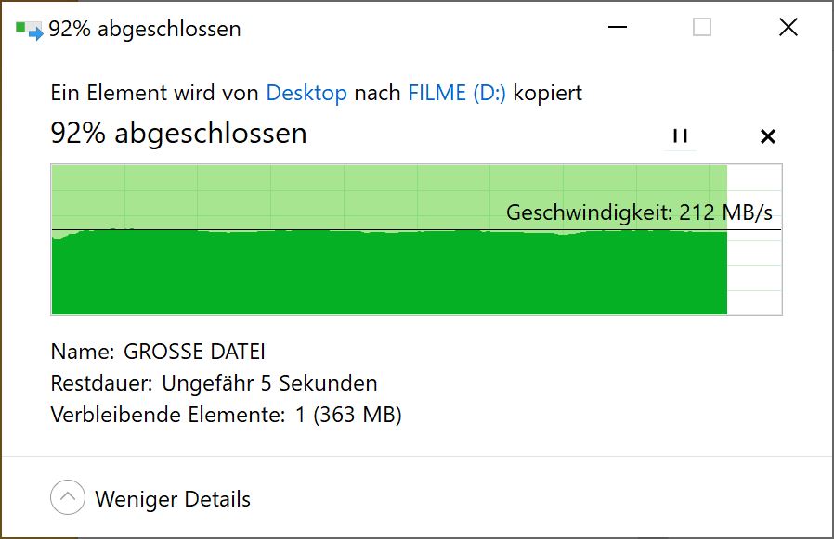Select the GROSSE DATEI file name text
834x539 pixels.
193,352
